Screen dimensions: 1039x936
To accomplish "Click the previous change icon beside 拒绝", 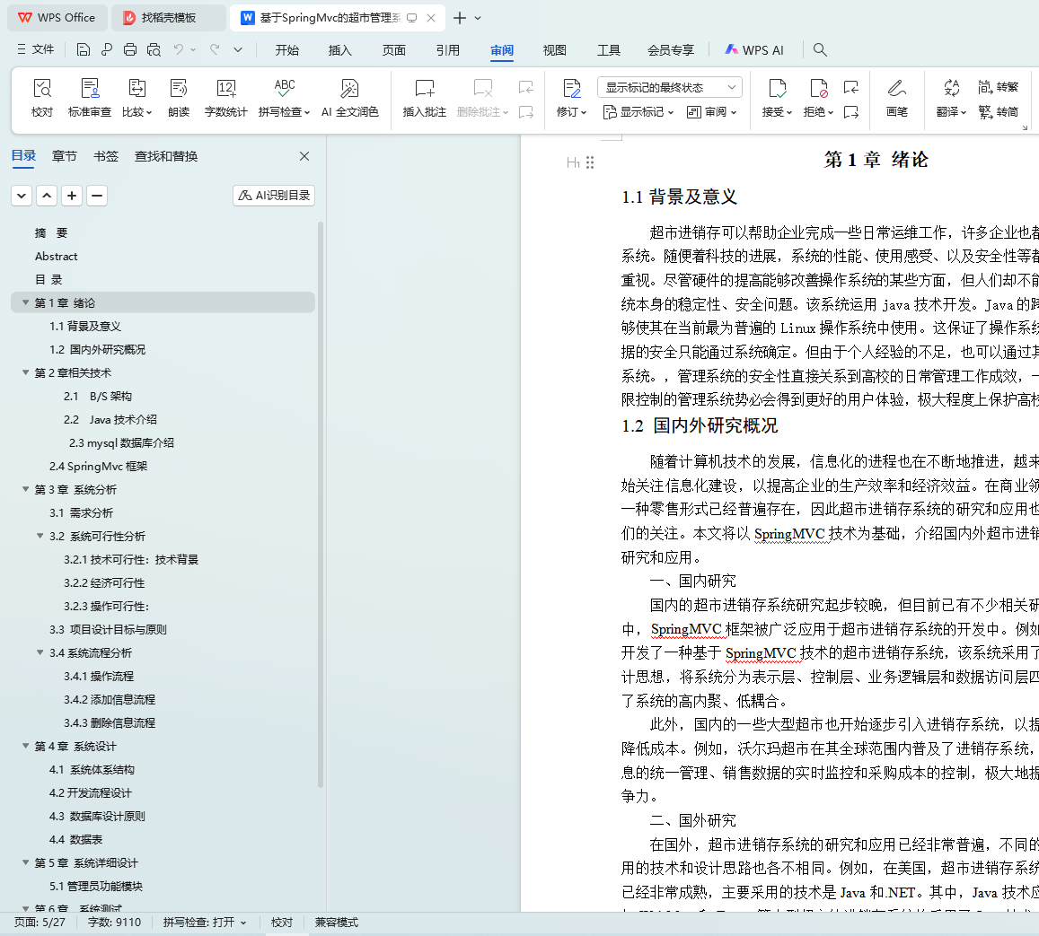I will (850, 87).
